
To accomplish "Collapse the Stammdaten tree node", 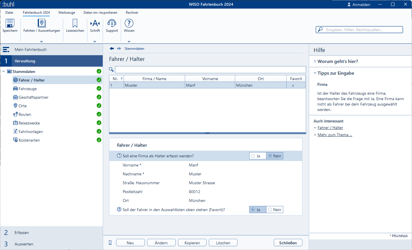I will tap(3, 72).
